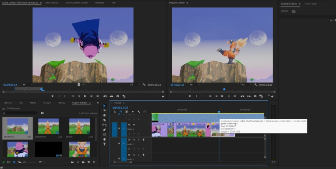
Task: Open the timeline sequence panel menu
Action: coord(124,103)
